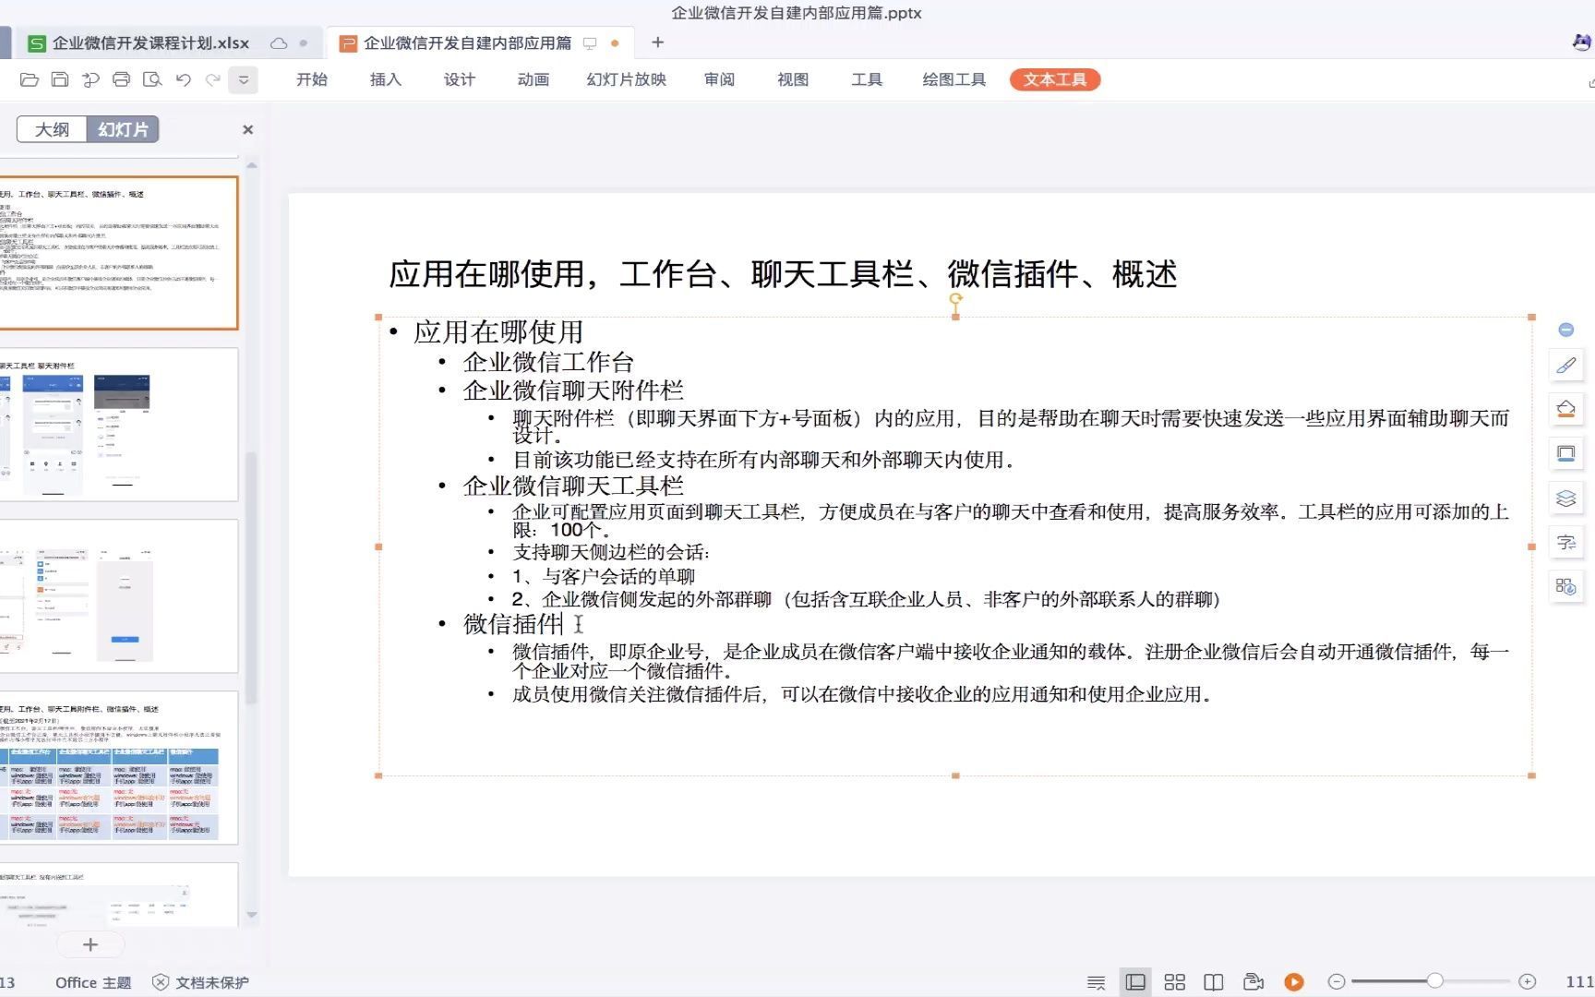Open the 工具 ribbon tab
This screenshot has width=1595, height=997.
pos(867,79)
